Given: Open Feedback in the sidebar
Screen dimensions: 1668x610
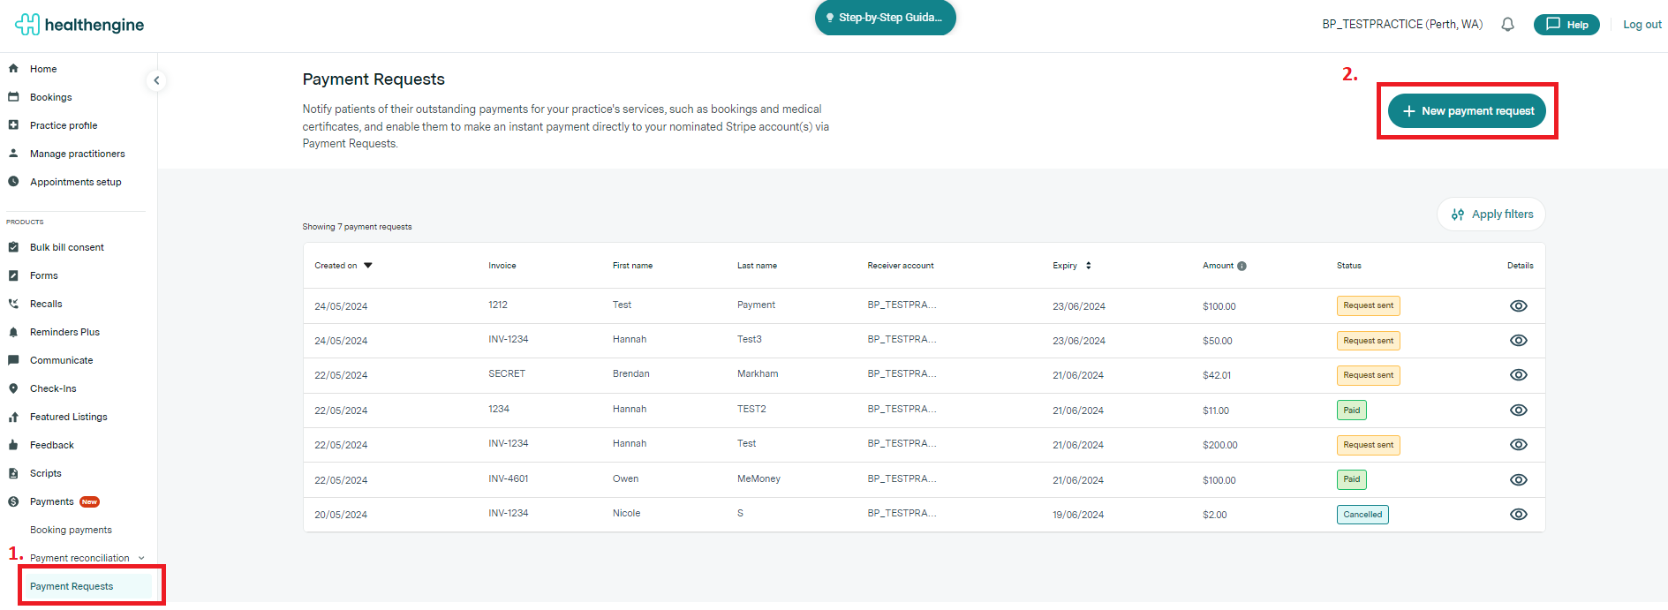Looking at the screenshot, I should pyautogui.click(x=51, y=445).
